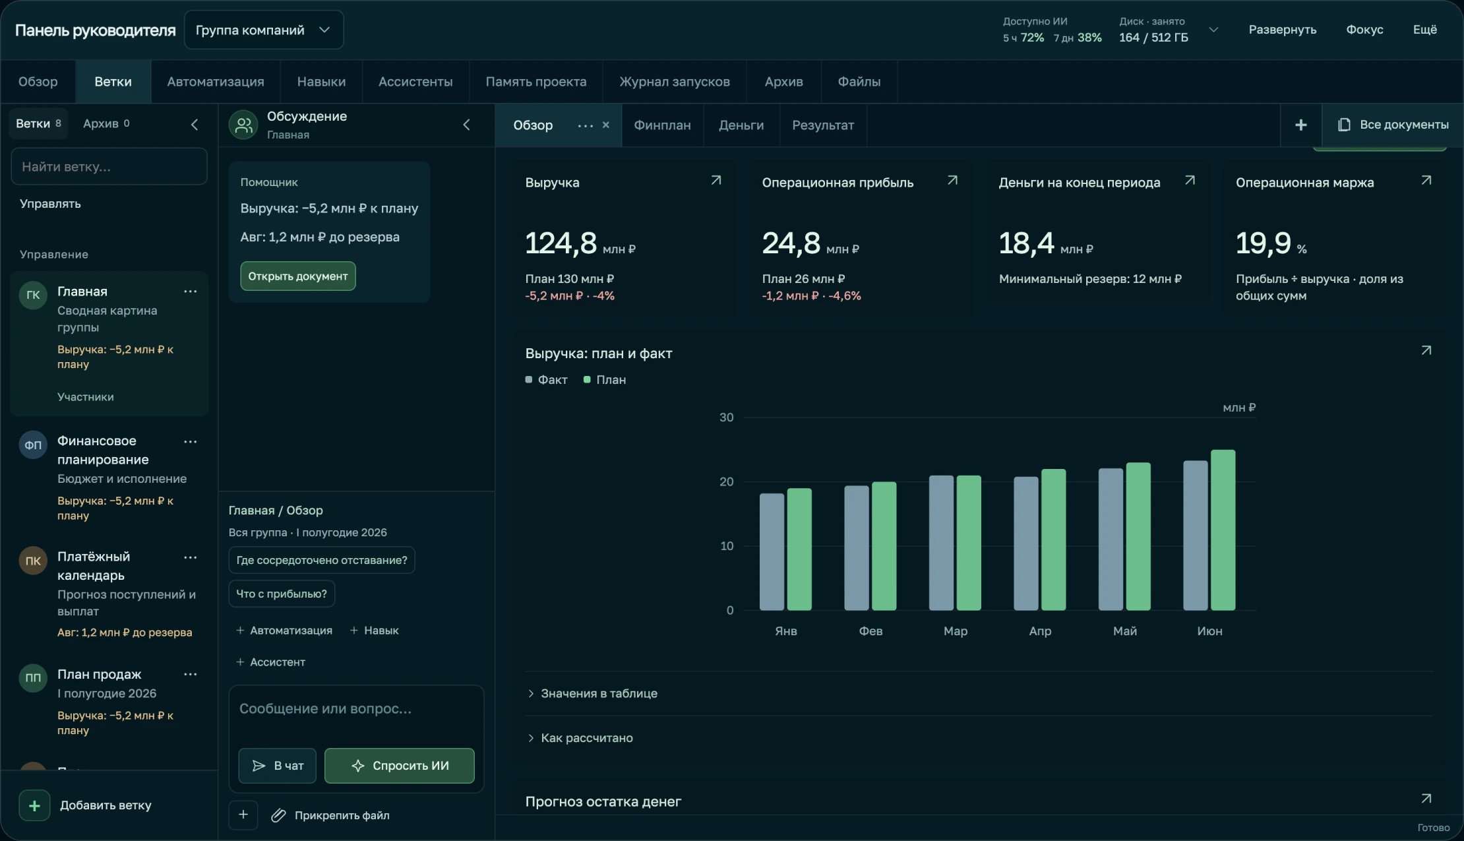
Task: Expand the resource usage chevron in the header
Action: coord(1213,30)
